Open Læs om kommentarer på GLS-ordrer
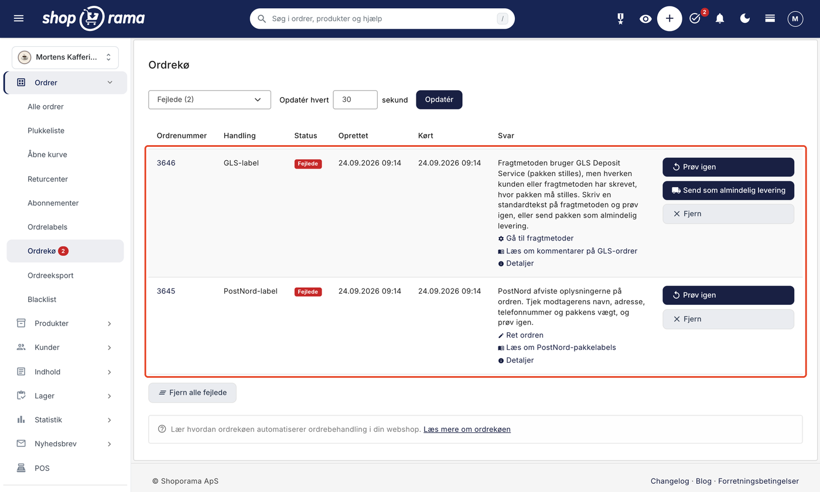Viewport: 820px width, 492px height. (568, 251)
